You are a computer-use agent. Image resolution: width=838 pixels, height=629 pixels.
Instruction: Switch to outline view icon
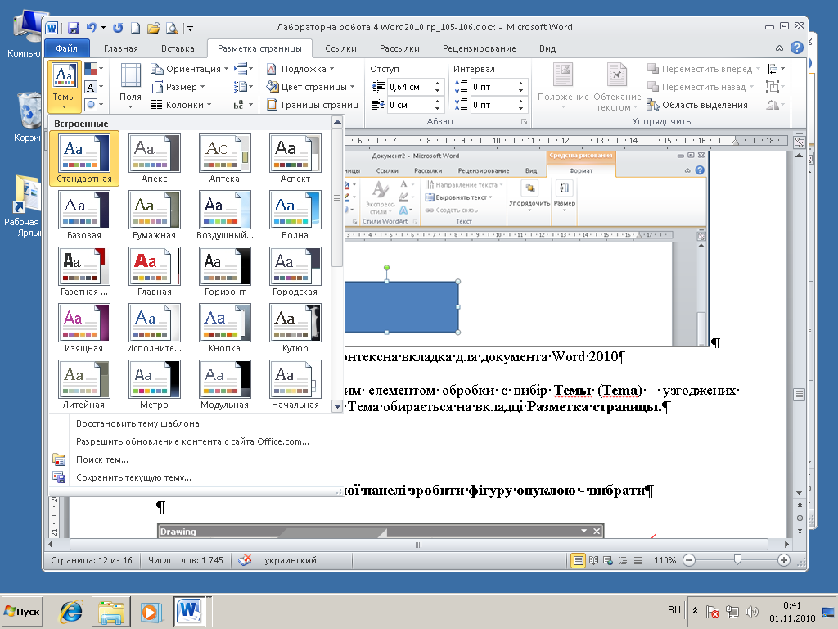click(x=623, y=560)
